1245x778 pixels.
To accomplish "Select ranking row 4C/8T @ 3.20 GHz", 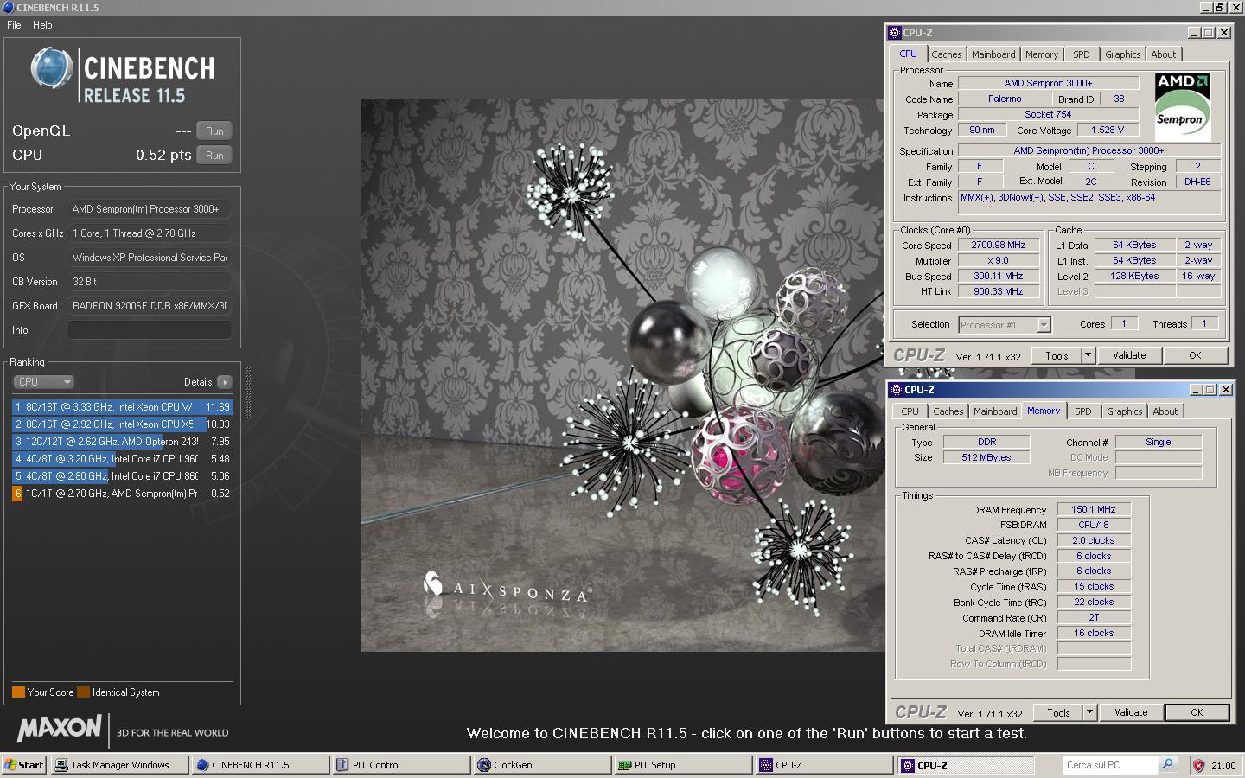I will (x=122, y=459).
